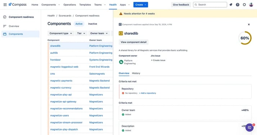
Task: Open magnetize-play-api component
Action: (x=61, y=95)
